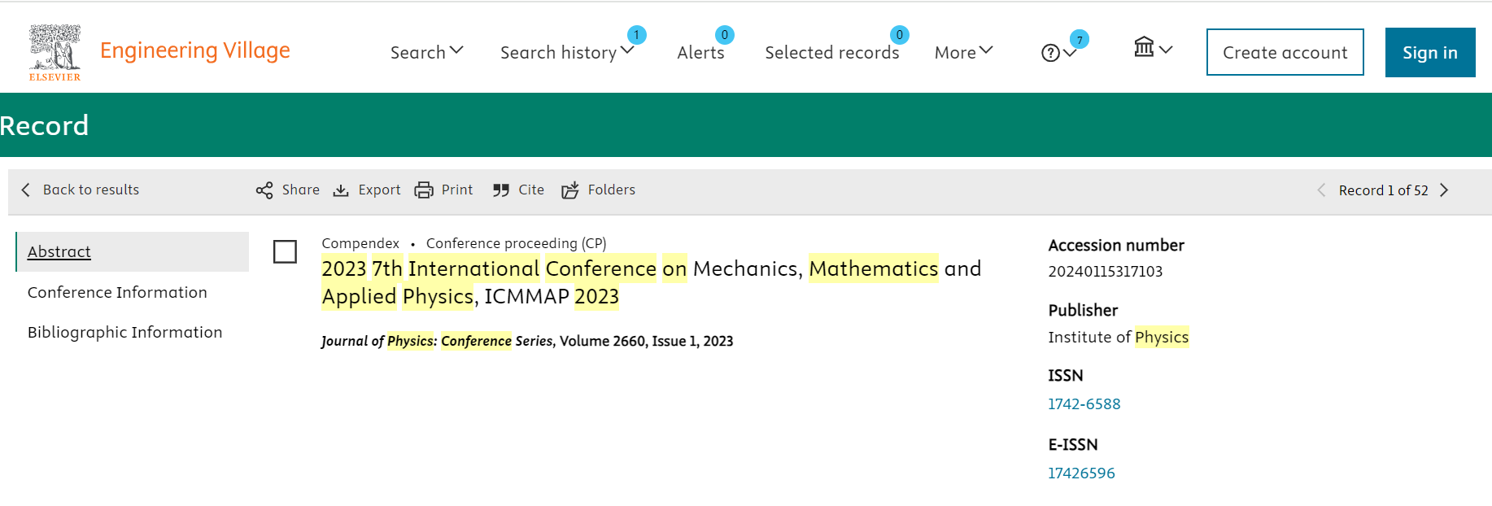
Task: Open the Bibliographic Information section
Action: click(x=124, y=332)
